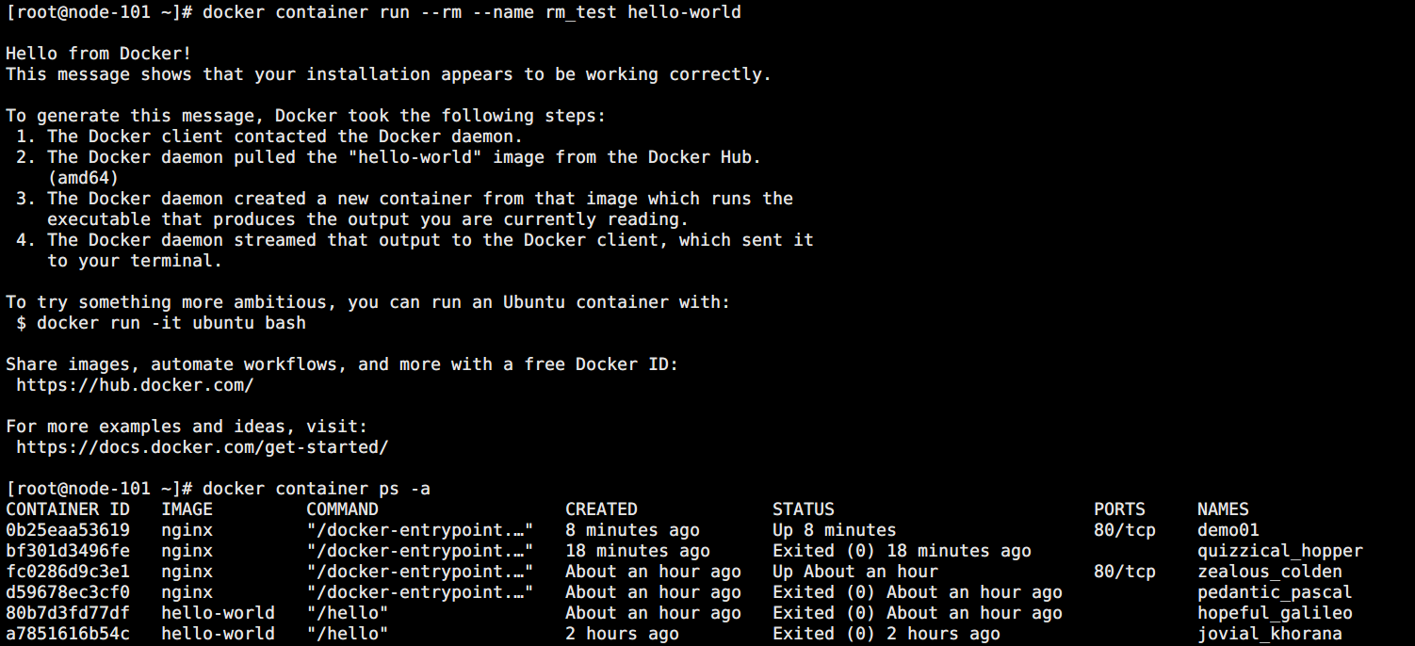Click container ID a7851616b54c
The height and width of the screenshot is (646, 1415).
68,634
